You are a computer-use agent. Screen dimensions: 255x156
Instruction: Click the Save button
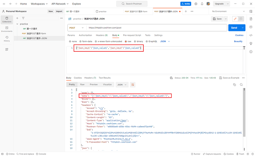[x=217, y=19]
